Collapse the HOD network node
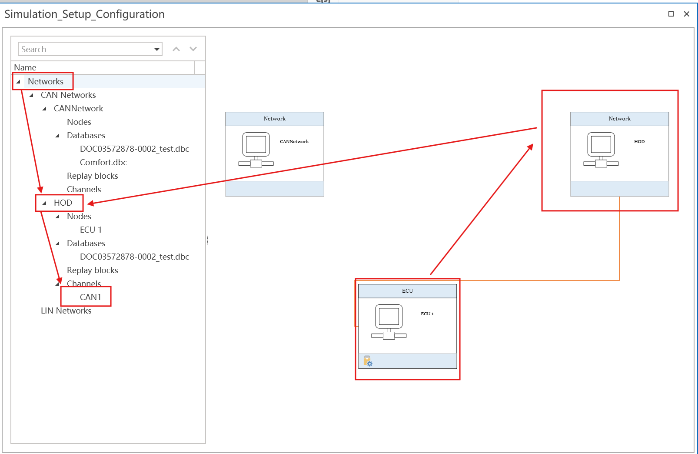Viewport: 698px width, 454px height. pyautogui.click(x=44, y=203)
